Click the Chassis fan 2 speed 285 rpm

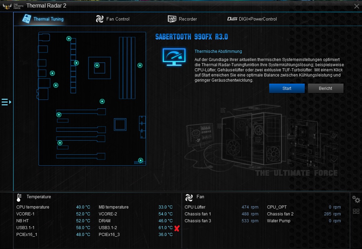pos(332,214)
